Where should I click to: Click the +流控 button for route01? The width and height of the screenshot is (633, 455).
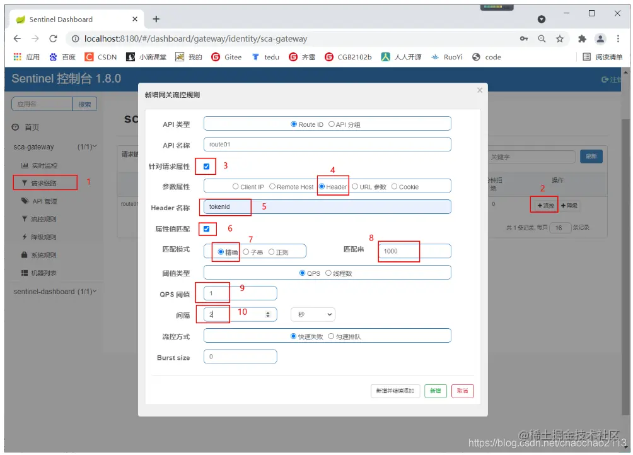[545, 205]
